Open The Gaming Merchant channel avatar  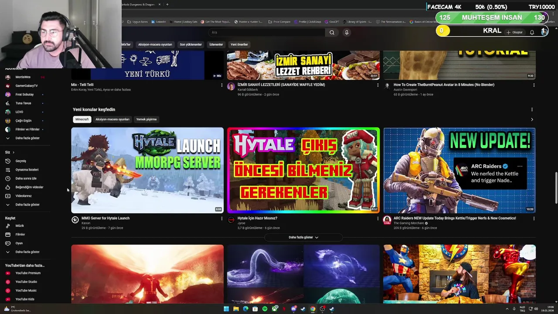(387, 220)
